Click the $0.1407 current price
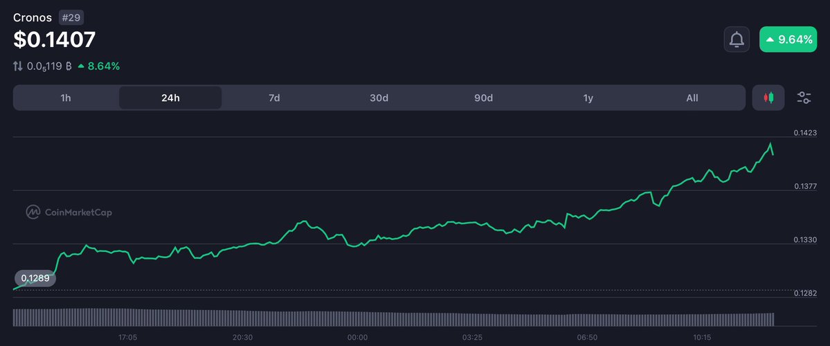The image size is (830, 346). [x=55, y=39]
